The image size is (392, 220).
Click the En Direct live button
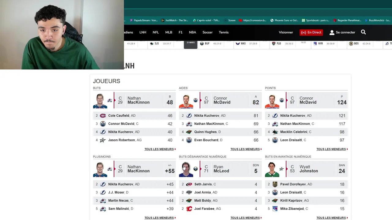click(311, 32)
